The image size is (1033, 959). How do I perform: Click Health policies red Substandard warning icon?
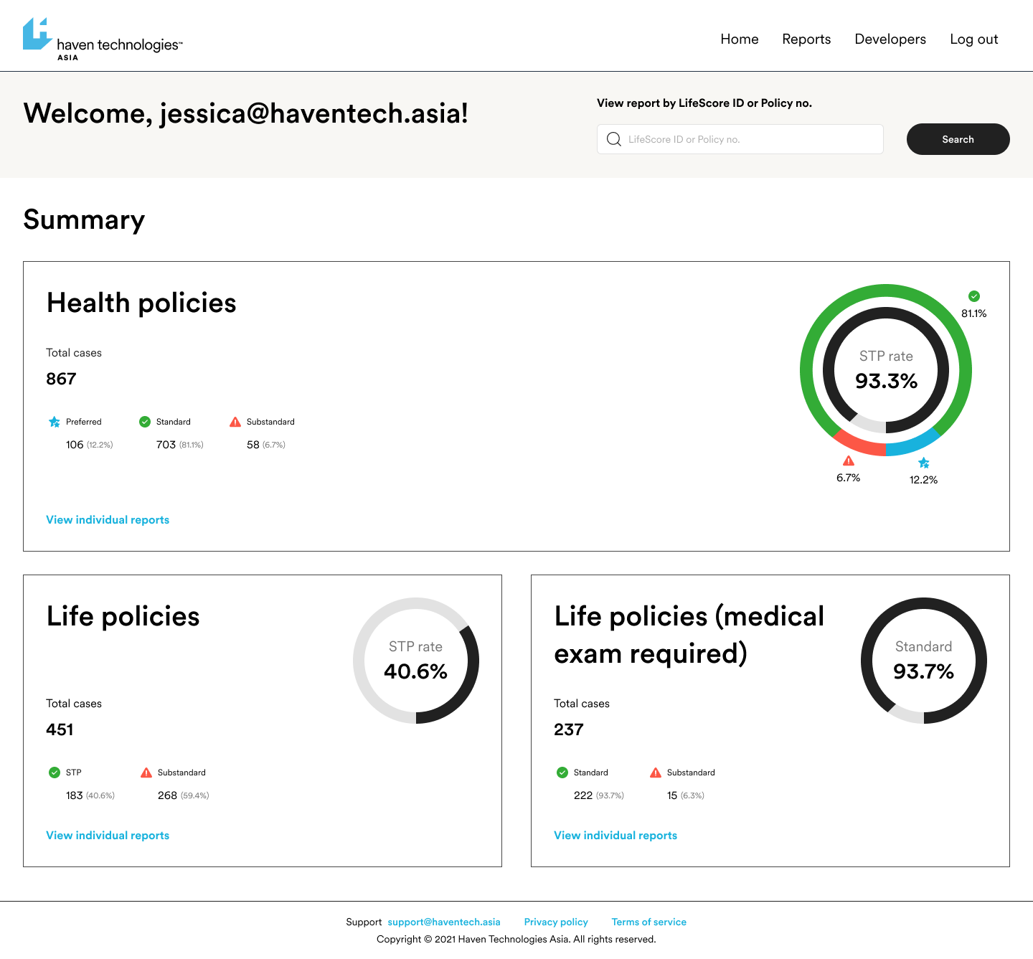click(x=235, y=422)
